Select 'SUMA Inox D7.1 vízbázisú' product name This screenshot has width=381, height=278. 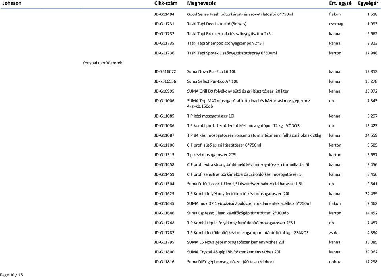point(211,203)
